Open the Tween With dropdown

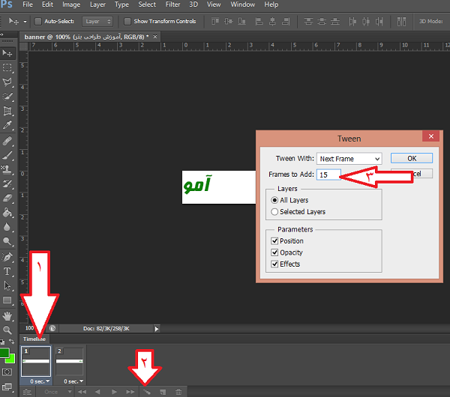point(349,159)
